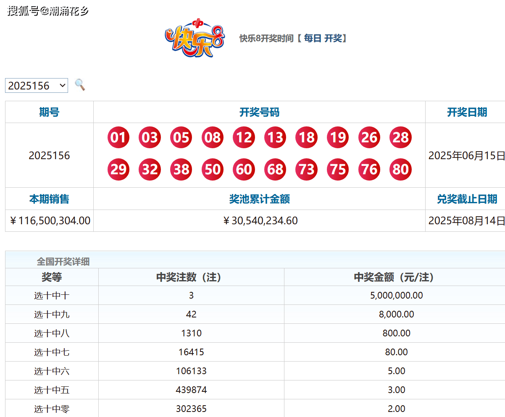Open the 2025156 issue number dropdown
The height and width of the screenshot is (417, 505).
37,85
